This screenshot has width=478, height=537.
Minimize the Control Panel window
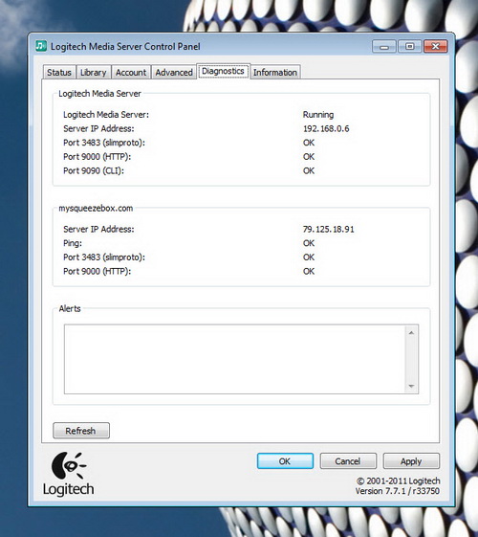[x=384, y=46]
